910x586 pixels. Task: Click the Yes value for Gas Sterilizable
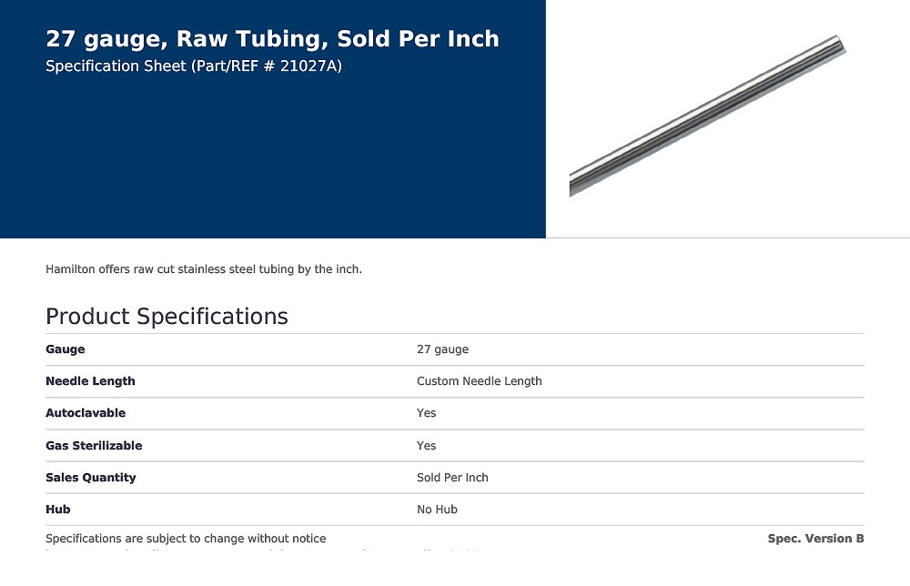tap(426, 446)
